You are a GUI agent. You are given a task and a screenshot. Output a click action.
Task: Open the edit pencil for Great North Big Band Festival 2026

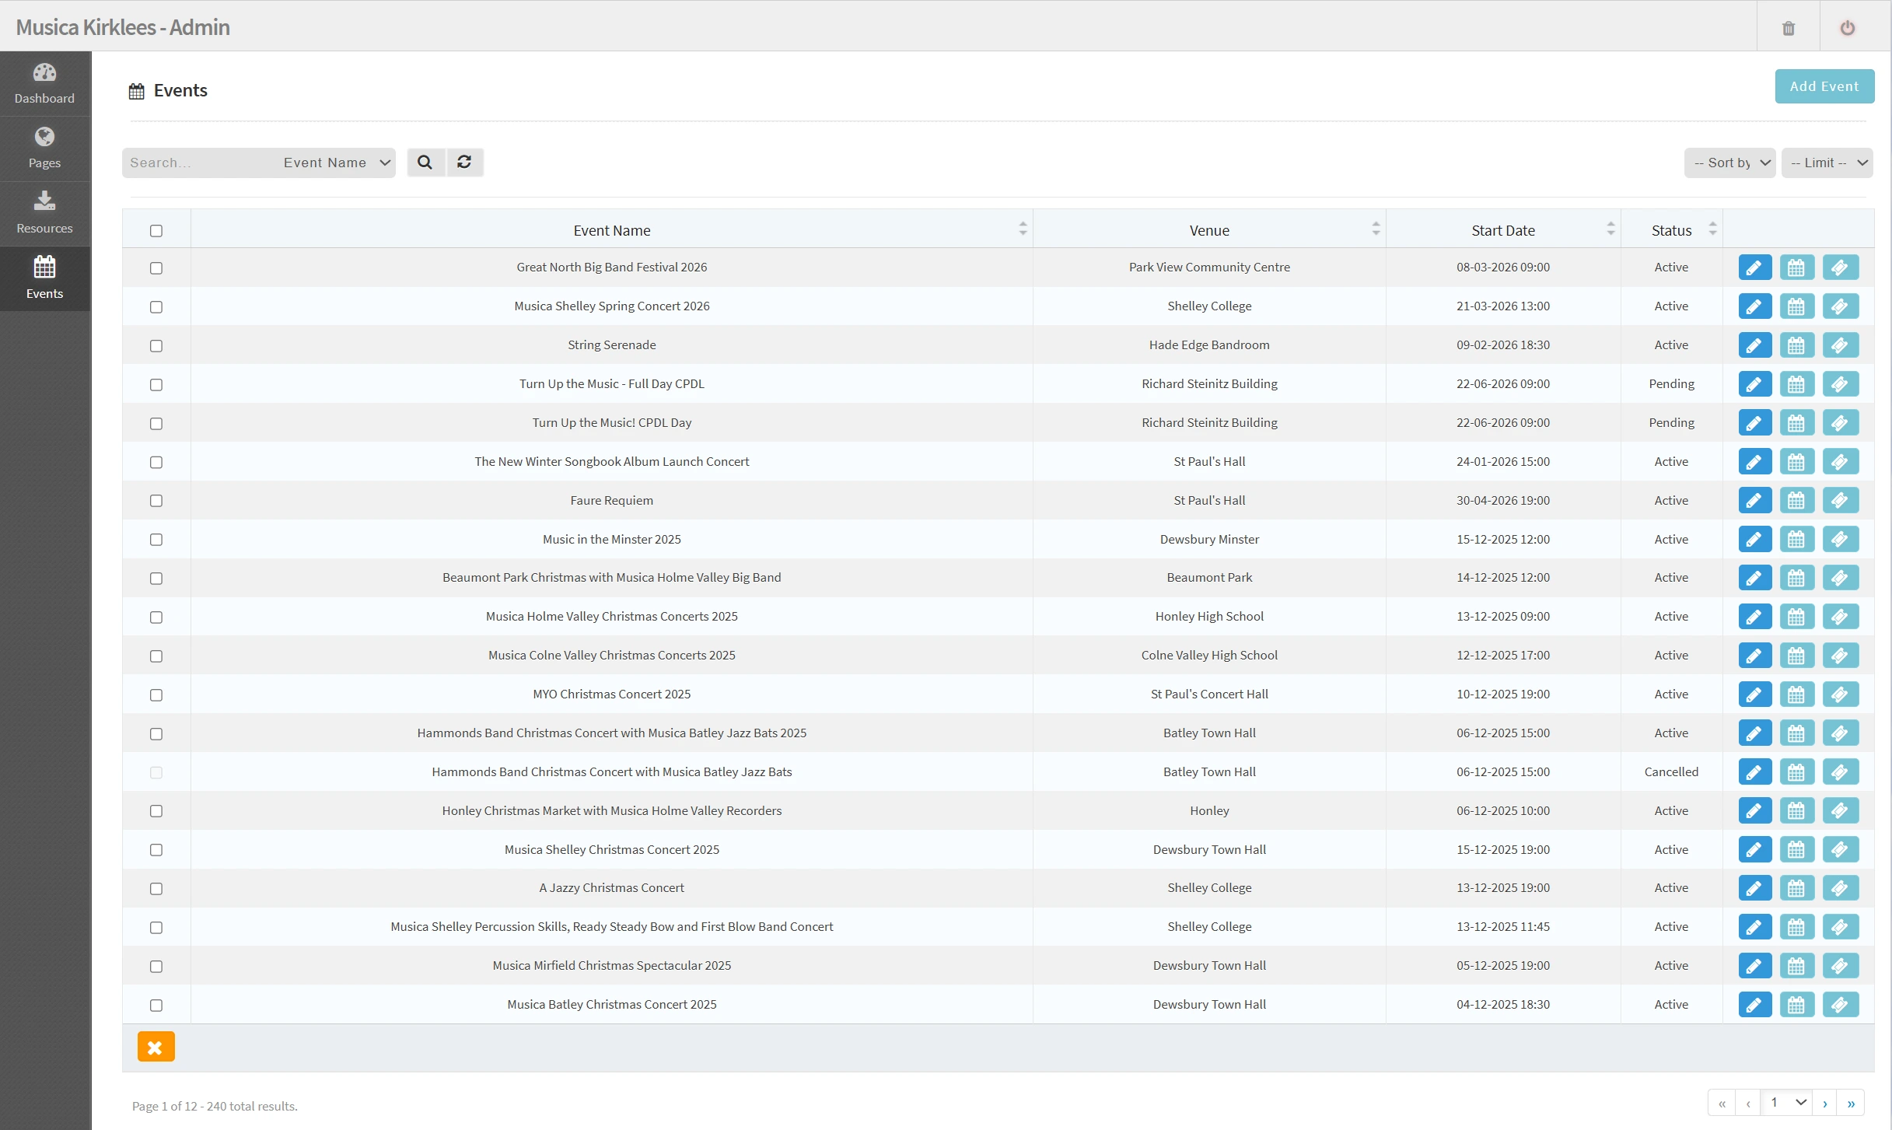pyautogui.click(x=1754, y=267)
